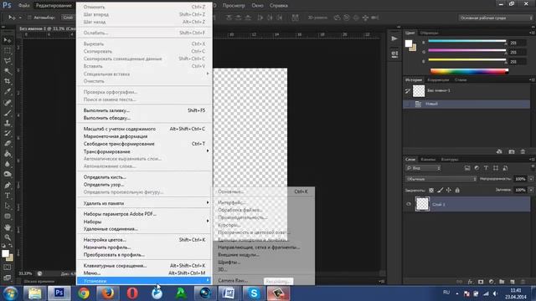
Task: Open the Файл menu
Action: 23,6
